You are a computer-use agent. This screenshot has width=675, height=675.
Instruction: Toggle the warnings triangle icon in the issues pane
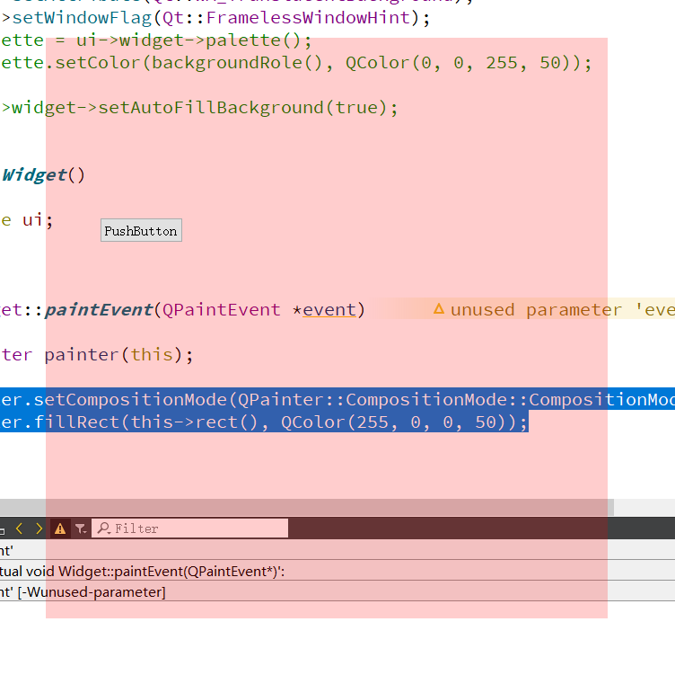[x=60, y=528]
